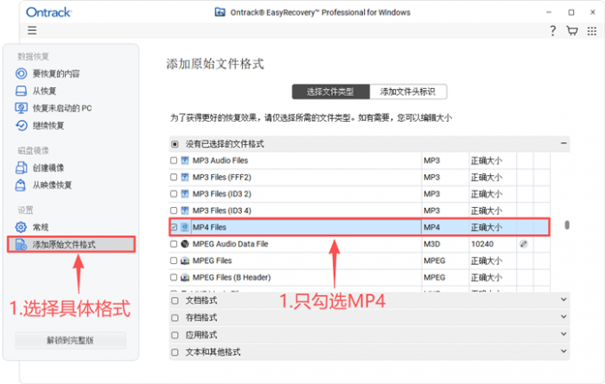Click the 常规 gear icon
The image size is (605, 384).
(x=20, y=227)
